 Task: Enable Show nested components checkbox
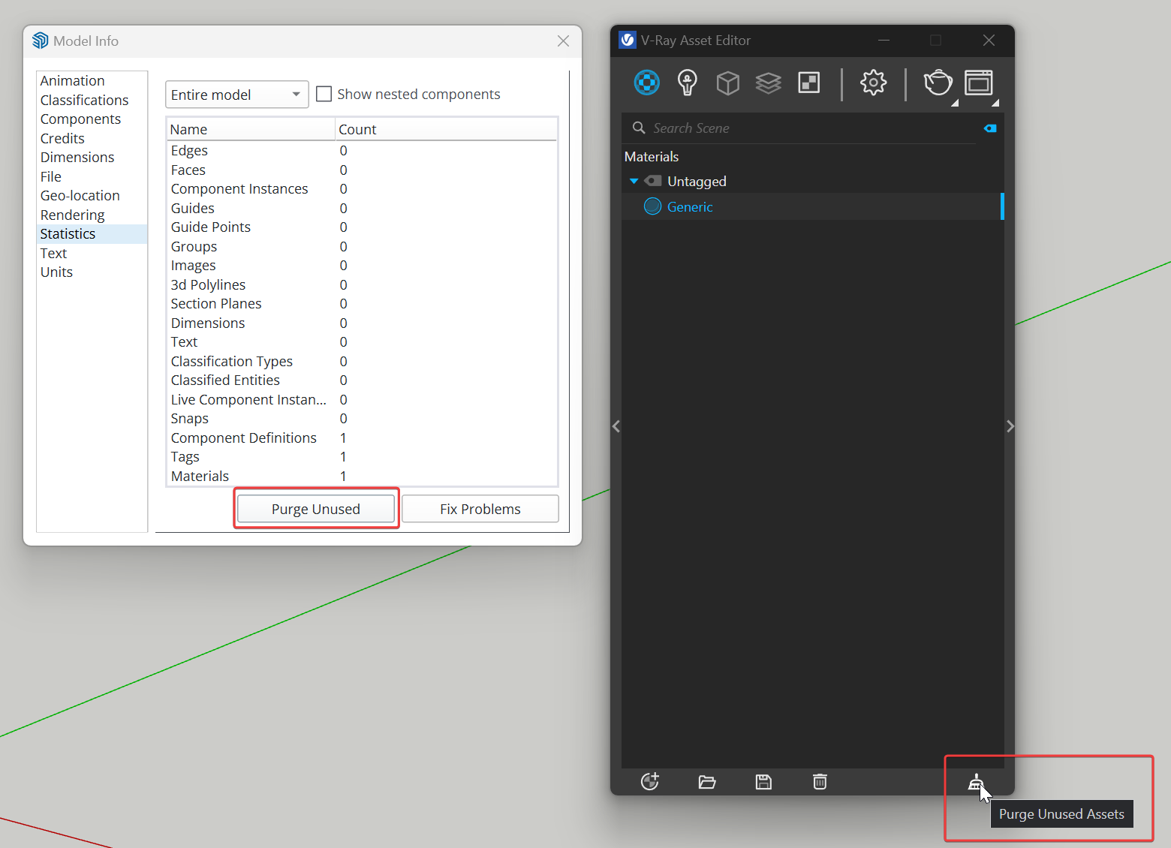324,95
